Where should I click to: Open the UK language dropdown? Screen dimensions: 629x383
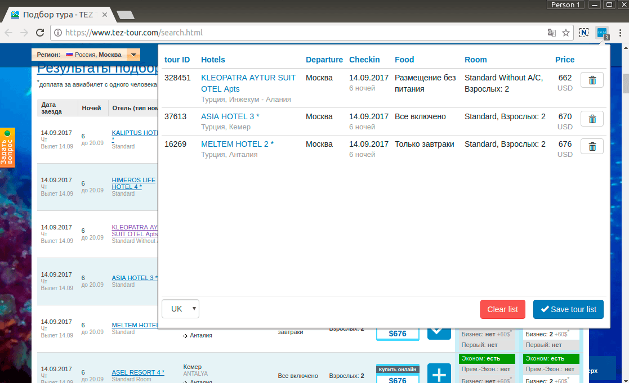181,309
